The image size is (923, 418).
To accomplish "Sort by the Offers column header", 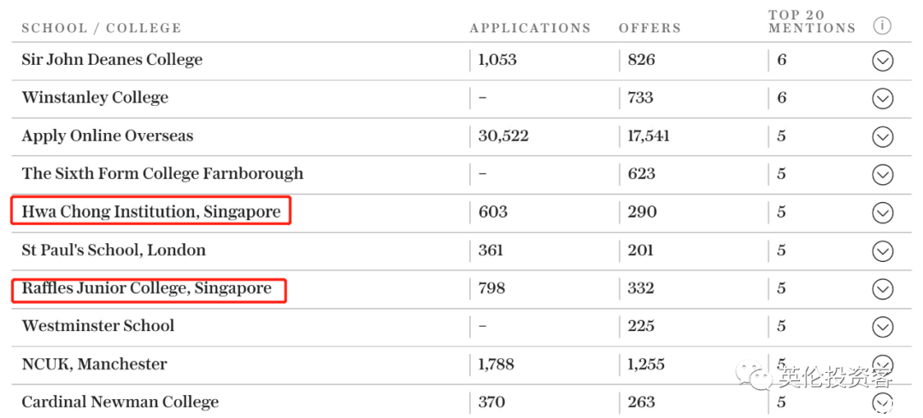I will (650, 27).
